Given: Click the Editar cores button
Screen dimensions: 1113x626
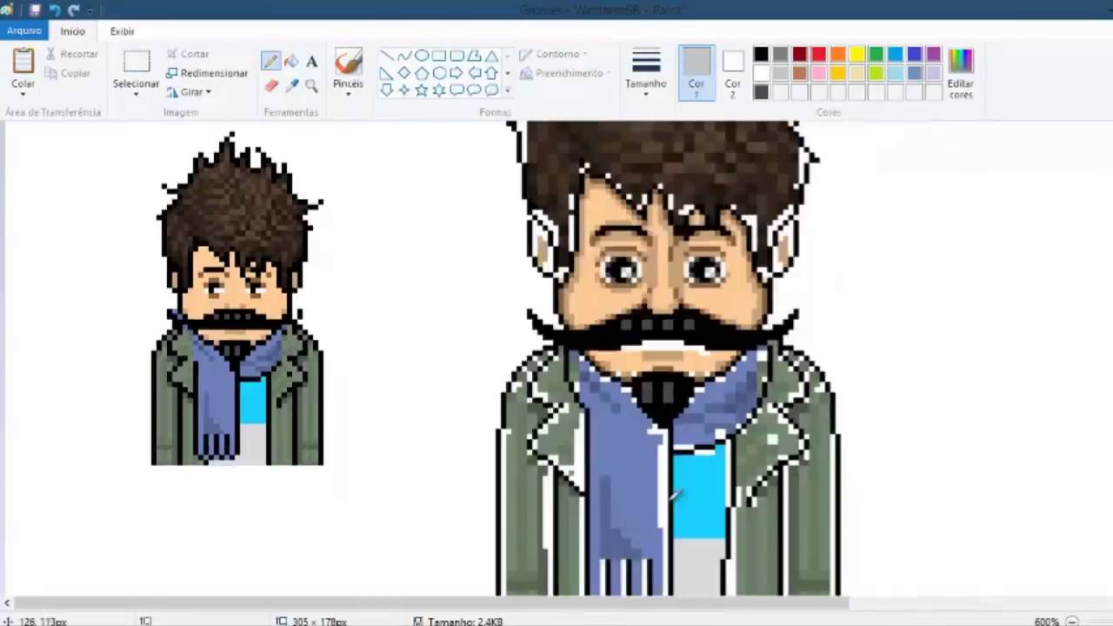Looking at the screenshot, I should (x=960, y=73).
